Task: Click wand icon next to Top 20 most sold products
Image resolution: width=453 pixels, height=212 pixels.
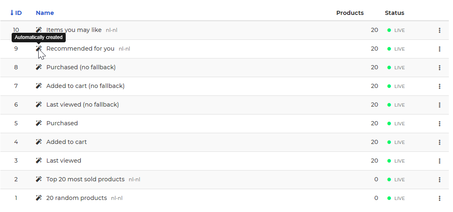Action: click(x=39, y=179)
